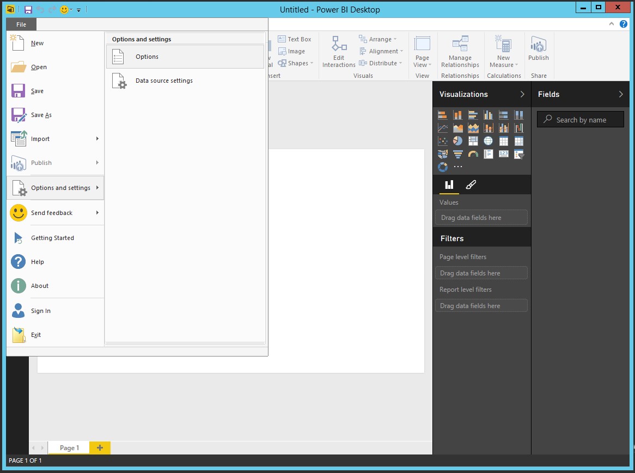Add a new page with plus button

[x=100, y=447]
